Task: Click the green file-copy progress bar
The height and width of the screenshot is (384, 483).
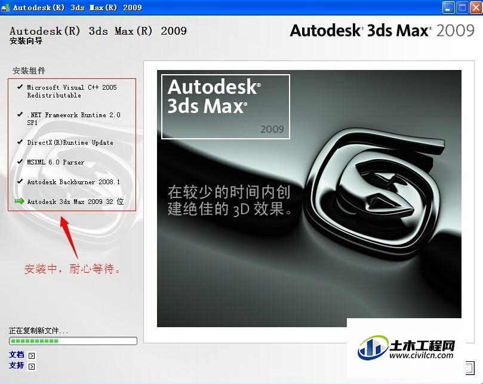Action: [73, 341]
